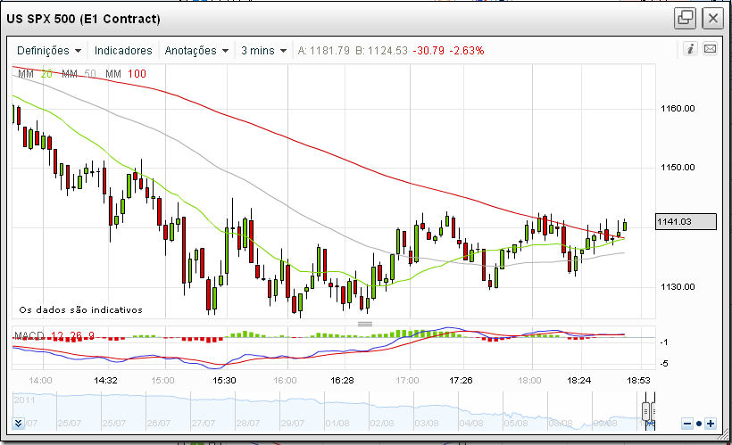Click the bid price B: 1124.53
Screen dimensions: 732x445
pyautogui.click(x=381, y=50)
